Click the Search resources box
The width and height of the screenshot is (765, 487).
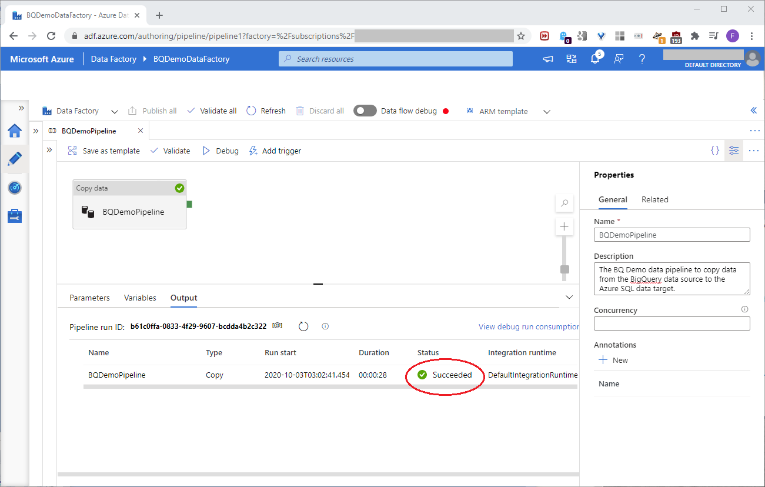click(396, 59)
